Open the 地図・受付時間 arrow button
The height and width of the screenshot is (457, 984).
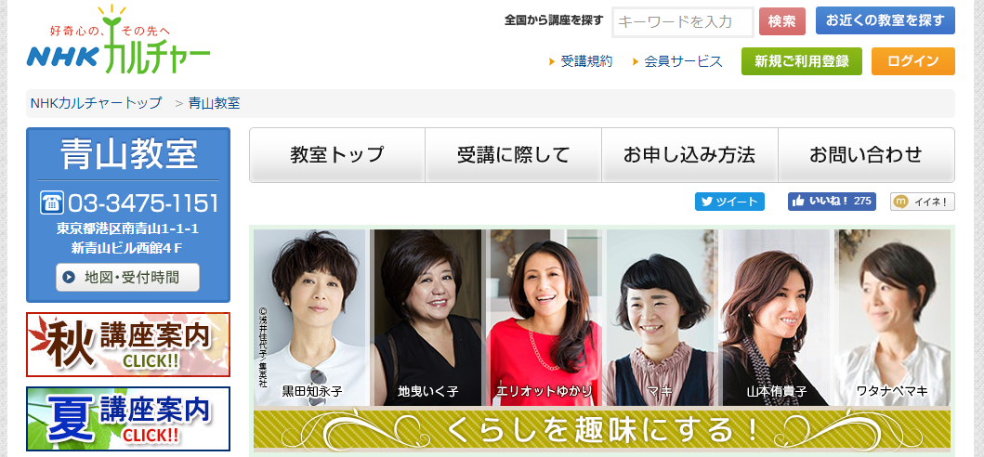pos(127,277)
